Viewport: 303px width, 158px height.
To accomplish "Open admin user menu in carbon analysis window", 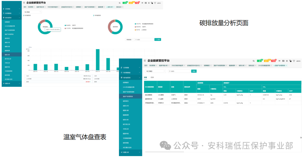I will pos(159,3).
